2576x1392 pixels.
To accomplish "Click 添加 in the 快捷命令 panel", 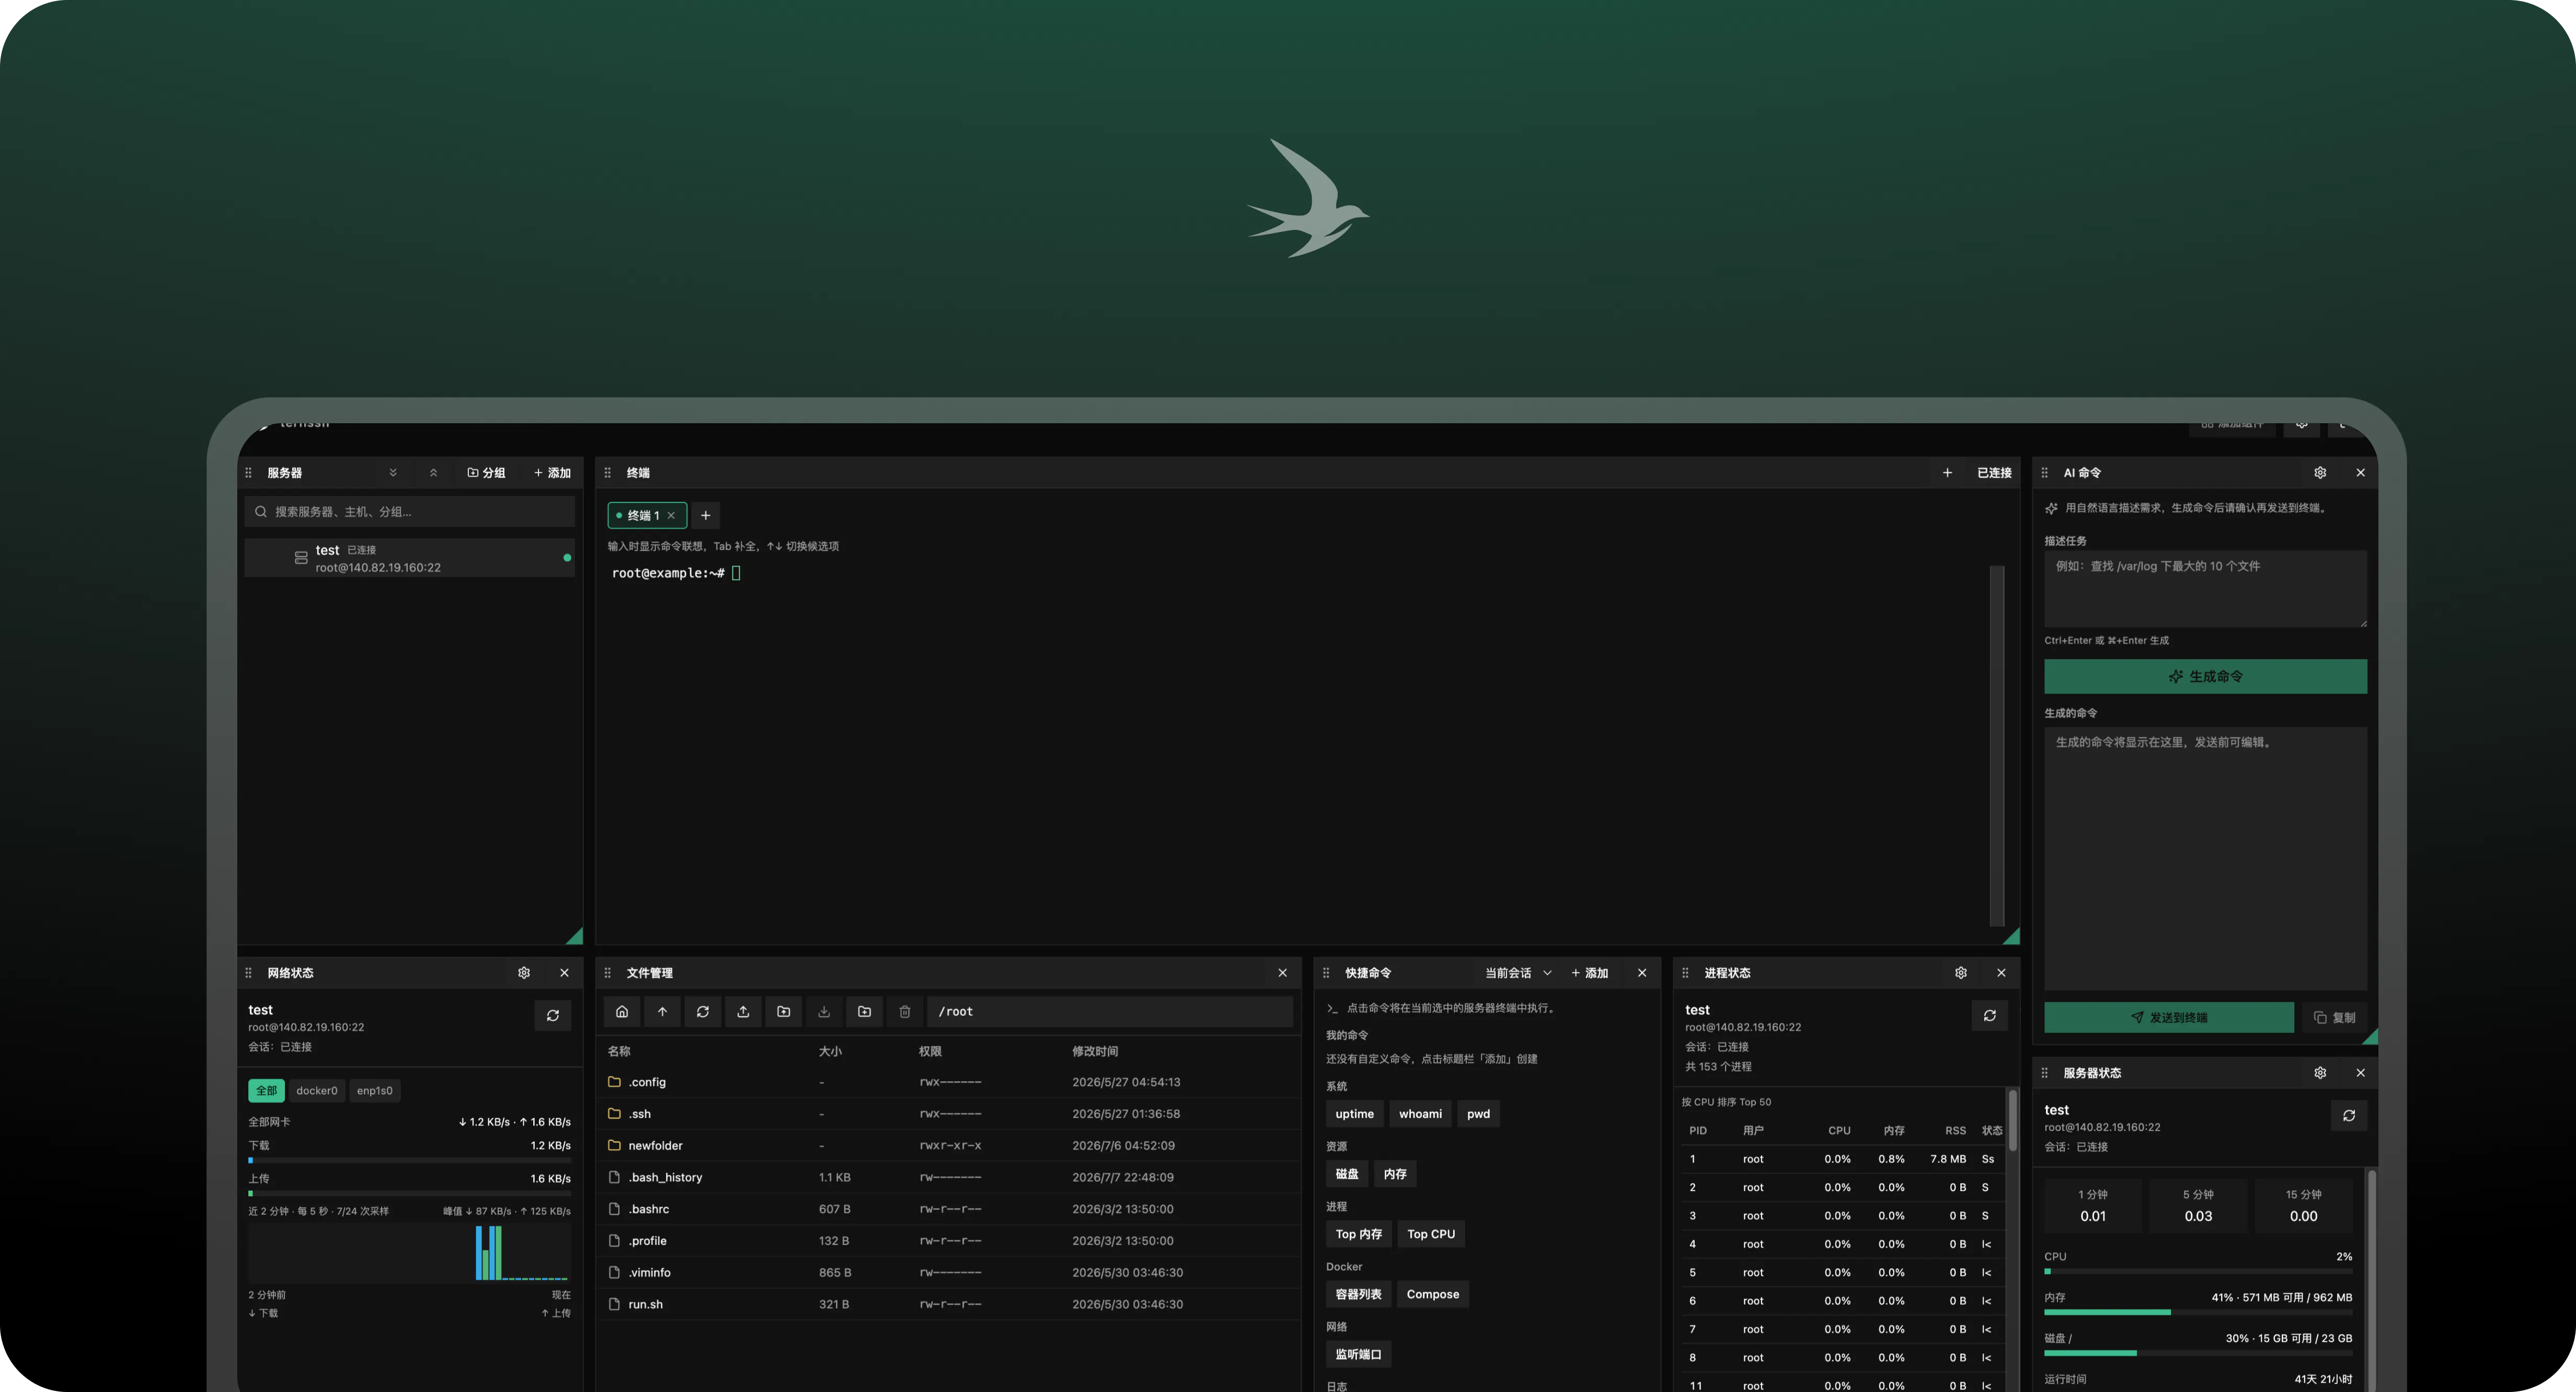I will point(1590,972).
